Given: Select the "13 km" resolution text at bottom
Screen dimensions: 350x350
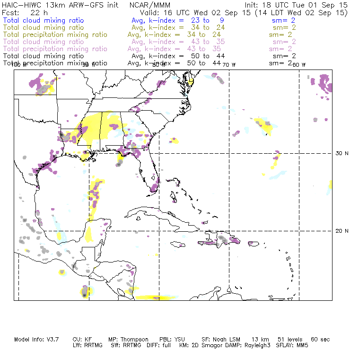Looking at the screenshot, I should pyautogui.click(x=260, y=340).
